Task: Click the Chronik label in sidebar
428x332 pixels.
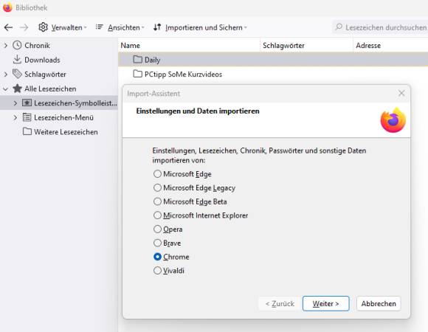Action: (x=37, y=45)
